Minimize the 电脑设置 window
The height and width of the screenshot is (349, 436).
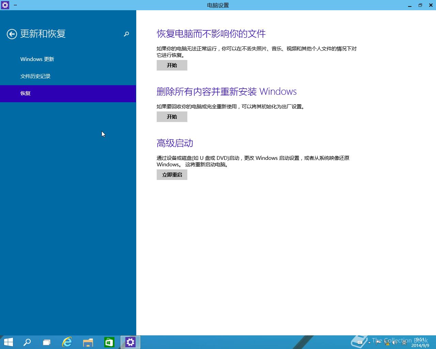tap(410, 5)
